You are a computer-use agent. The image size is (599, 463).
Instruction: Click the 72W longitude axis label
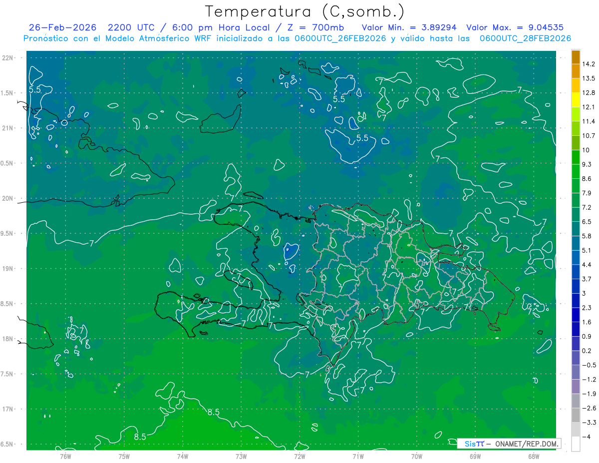coord(299,457)
